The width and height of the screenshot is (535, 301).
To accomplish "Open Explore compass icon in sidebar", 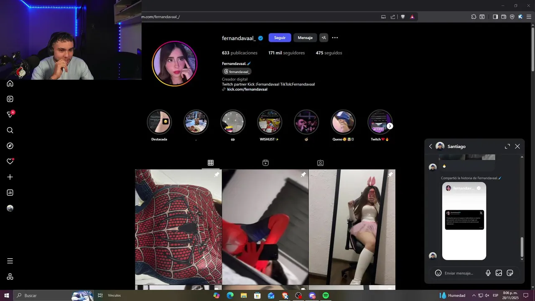I will pos(10,146).
